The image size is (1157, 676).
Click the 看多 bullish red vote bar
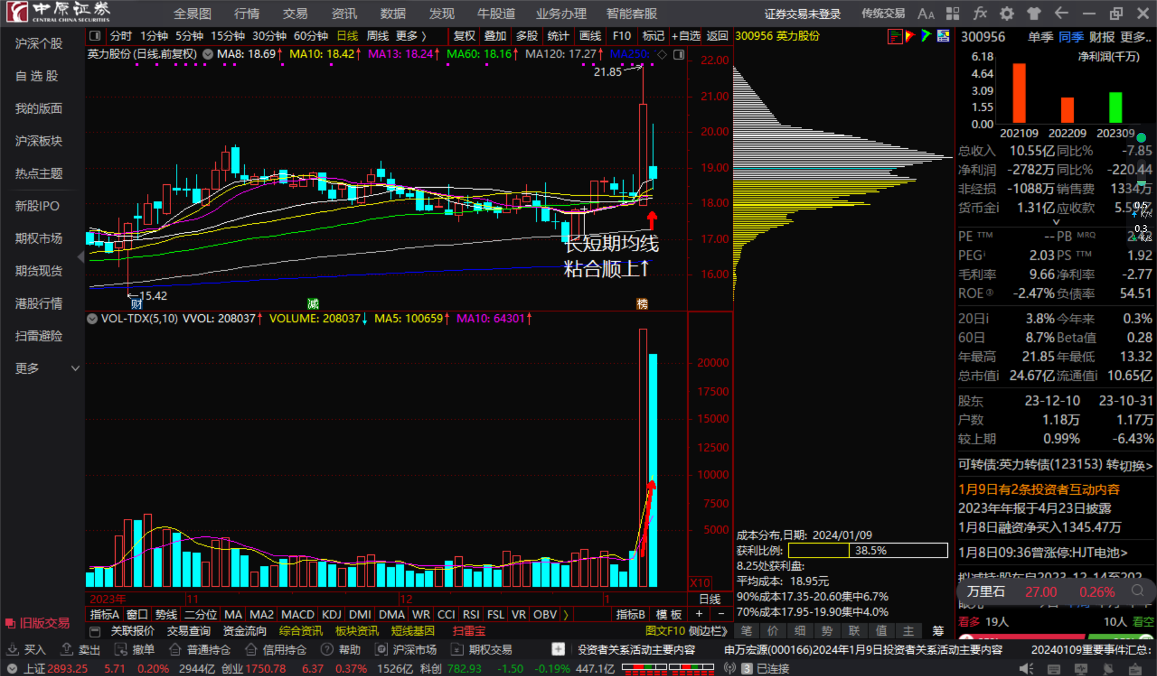1022,636
